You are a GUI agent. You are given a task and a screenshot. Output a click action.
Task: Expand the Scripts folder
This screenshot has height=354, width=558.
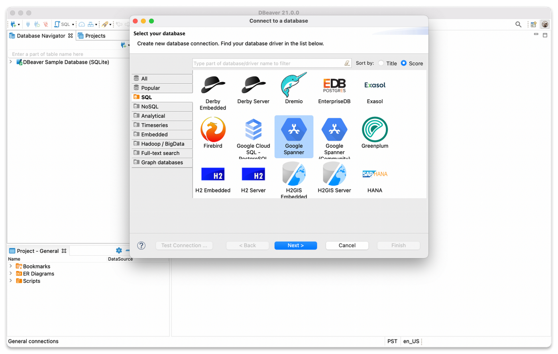click(11, 280)
